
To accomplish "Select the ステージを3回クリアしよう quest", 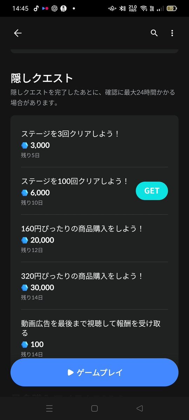I will click(94, 144).
